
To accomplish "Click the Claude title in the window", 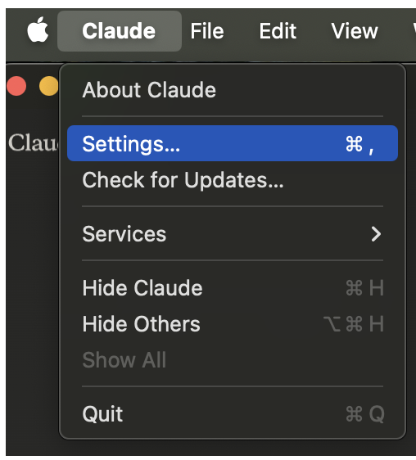I will click(x=33, y=143).
